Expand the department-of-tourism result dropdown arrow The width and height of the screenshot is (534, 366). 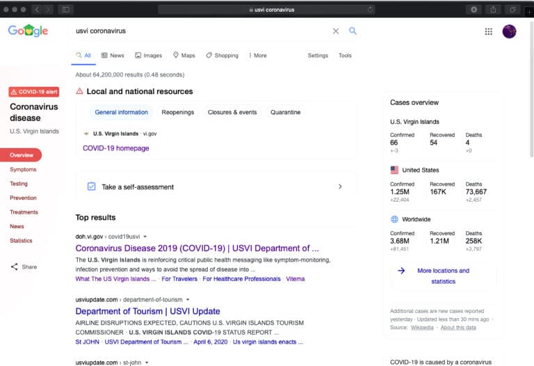coord(188,299)
